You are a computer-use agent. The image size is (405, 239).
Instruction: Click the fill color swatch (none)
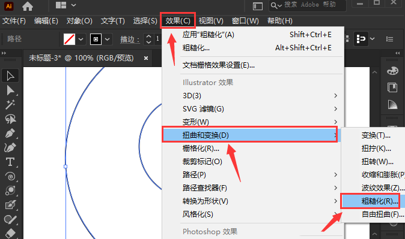coord(69,39)
